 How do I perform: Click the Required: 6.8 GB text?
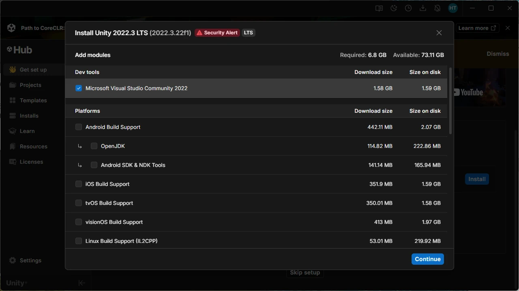coord(363,55)
